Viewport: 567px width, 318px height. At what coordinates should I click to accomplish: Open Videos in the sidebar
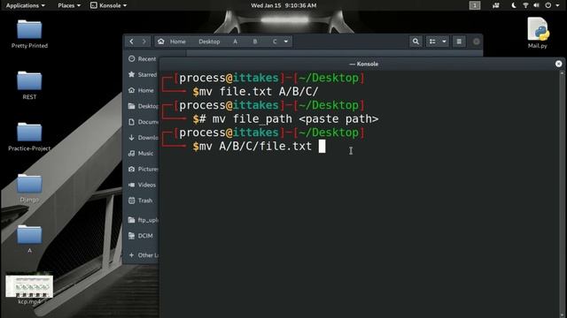click(143, 185)
